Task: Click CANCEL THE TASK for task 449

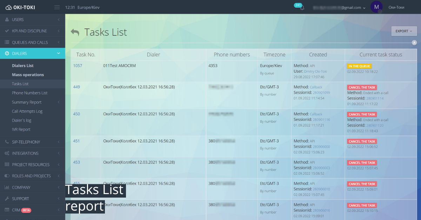Action: point(362,87)
